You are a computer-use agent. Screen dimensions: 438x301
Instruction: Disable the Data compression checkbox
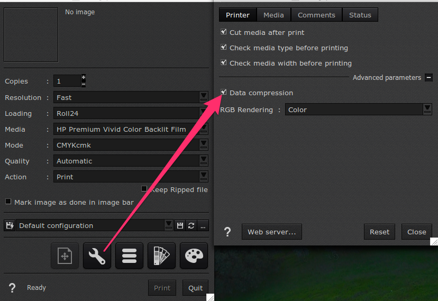[224, 93]
